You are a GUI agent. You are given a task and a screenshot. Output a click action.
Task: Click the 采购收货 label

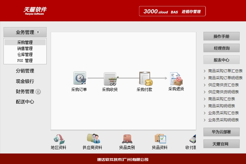click(110, 89)
